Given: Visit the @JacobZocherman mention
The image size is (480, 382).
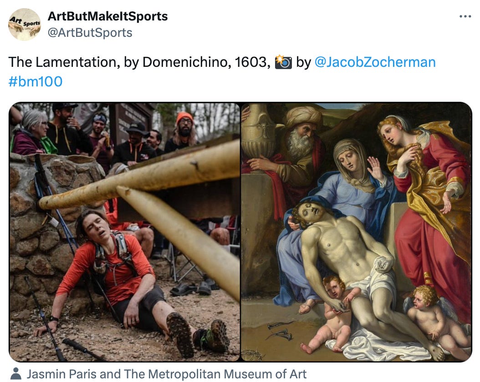Looking at the screenshot, I should coord(375,62).
